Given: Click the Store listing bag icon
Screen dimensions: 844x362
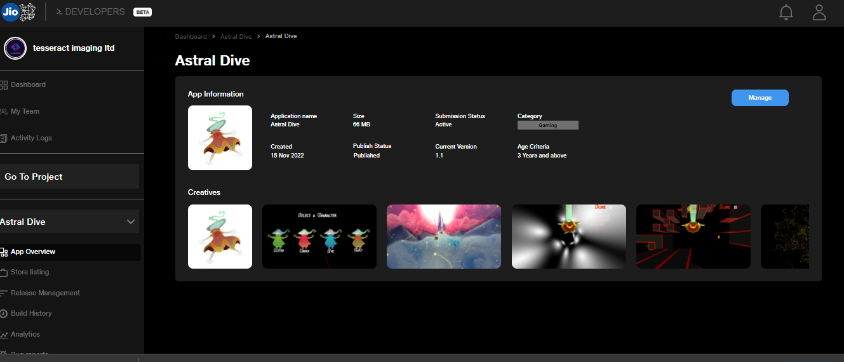Looking at the screenshot, I should pyautogui.click(x=4, y=272).
